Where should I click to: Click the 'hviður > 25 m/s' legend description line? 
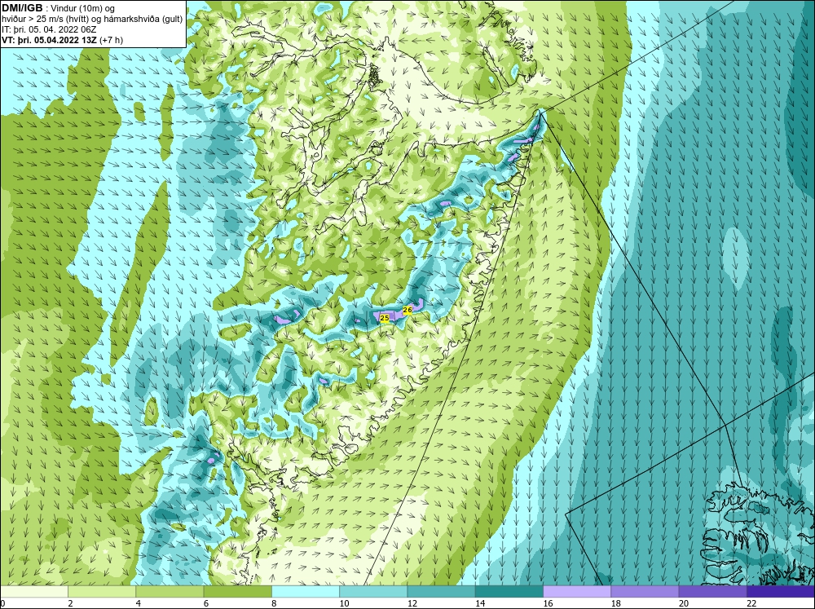(92, 19)
